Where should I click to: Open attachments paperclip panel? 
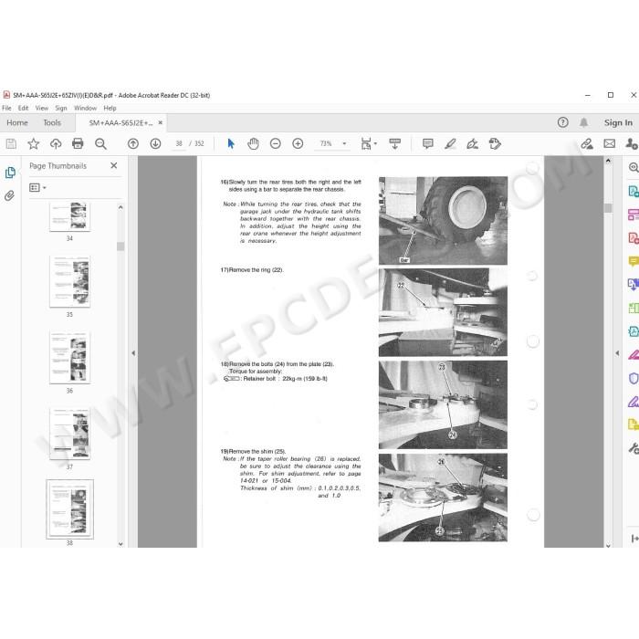pyautogui.click(x=10, y=196)
